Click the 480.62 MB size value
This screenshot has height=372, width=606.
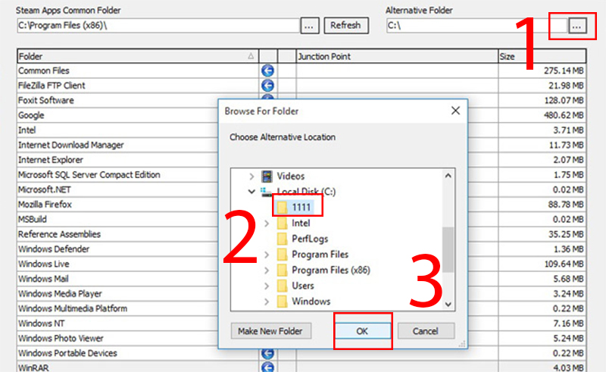tap(564, 115)
